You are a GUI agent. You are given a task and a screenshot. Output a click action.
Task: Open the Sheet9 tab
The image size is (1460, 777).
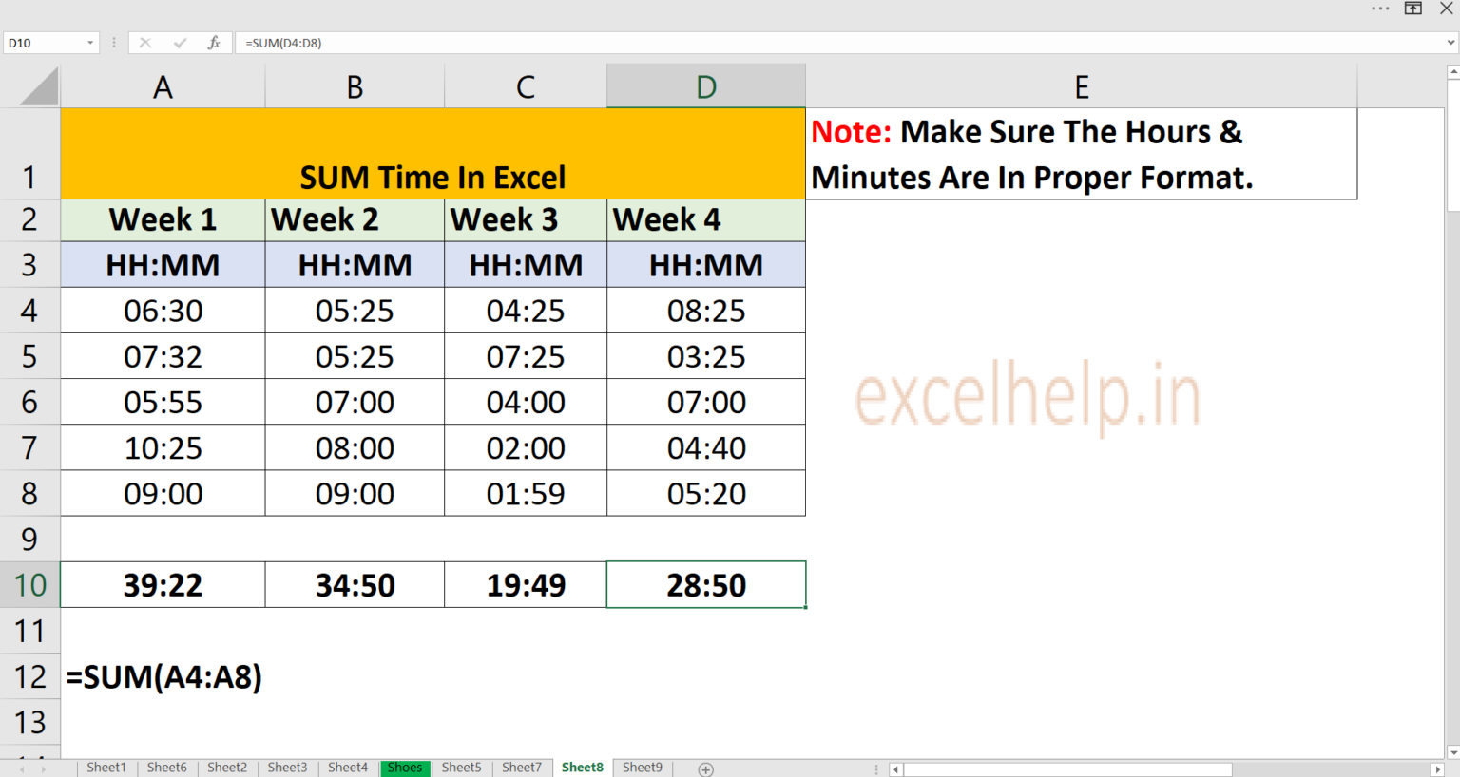point(643,768)
